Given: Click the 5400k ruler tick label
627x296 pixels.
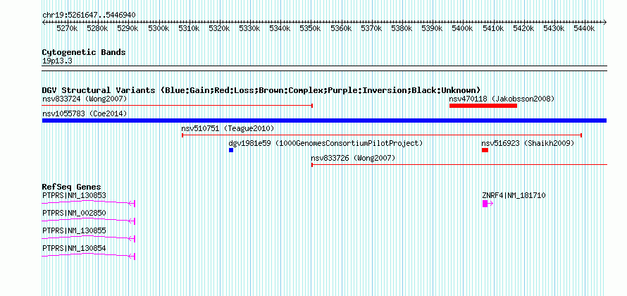Looking at the screenshot, I should [x=462, y=29].
